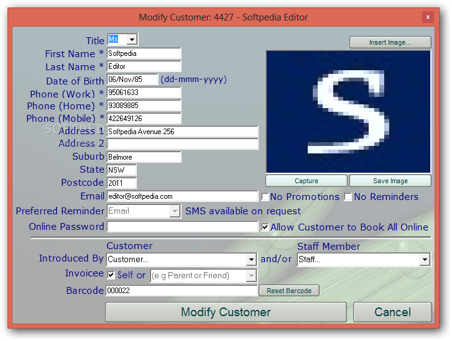The image size is (452, 341).
Task: Click the Postcode field showing 2011
Action: click(121, 183)
